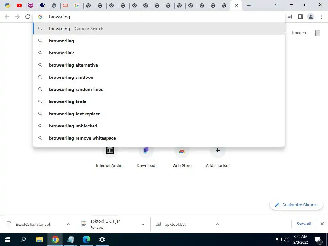Viewport: 328px width, 246px height.
Task: Go forward using the forward arrow
Action: [x=17, y=17]
